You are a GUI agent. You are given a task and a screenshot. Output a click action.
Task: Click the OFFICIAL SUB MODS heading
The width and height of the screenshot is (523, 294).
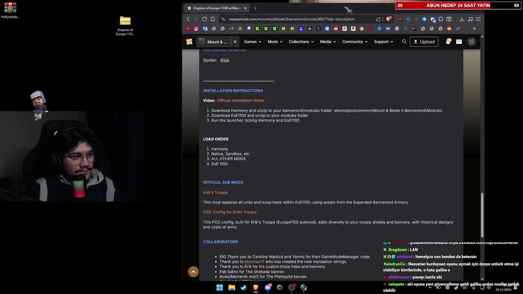pos(223,183)
